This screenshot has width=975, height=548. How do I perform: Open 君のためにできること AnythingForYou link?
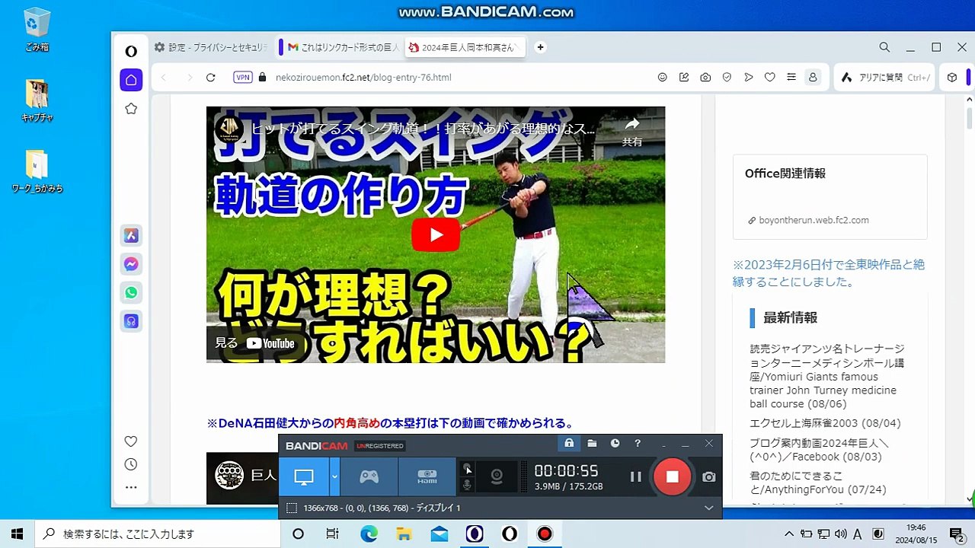click(x=818, y=483)
